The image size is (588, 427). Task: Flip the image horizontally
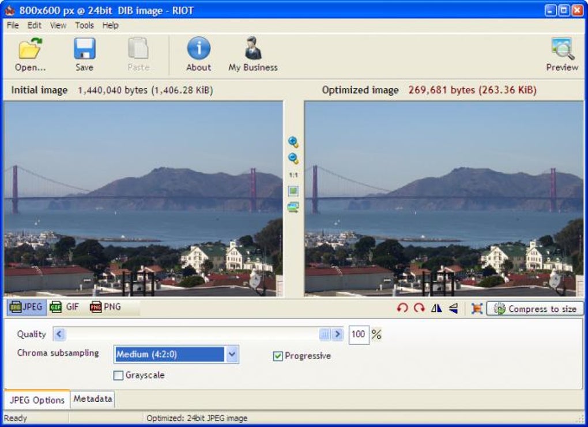pyautogui.click(x=436, y=308)
